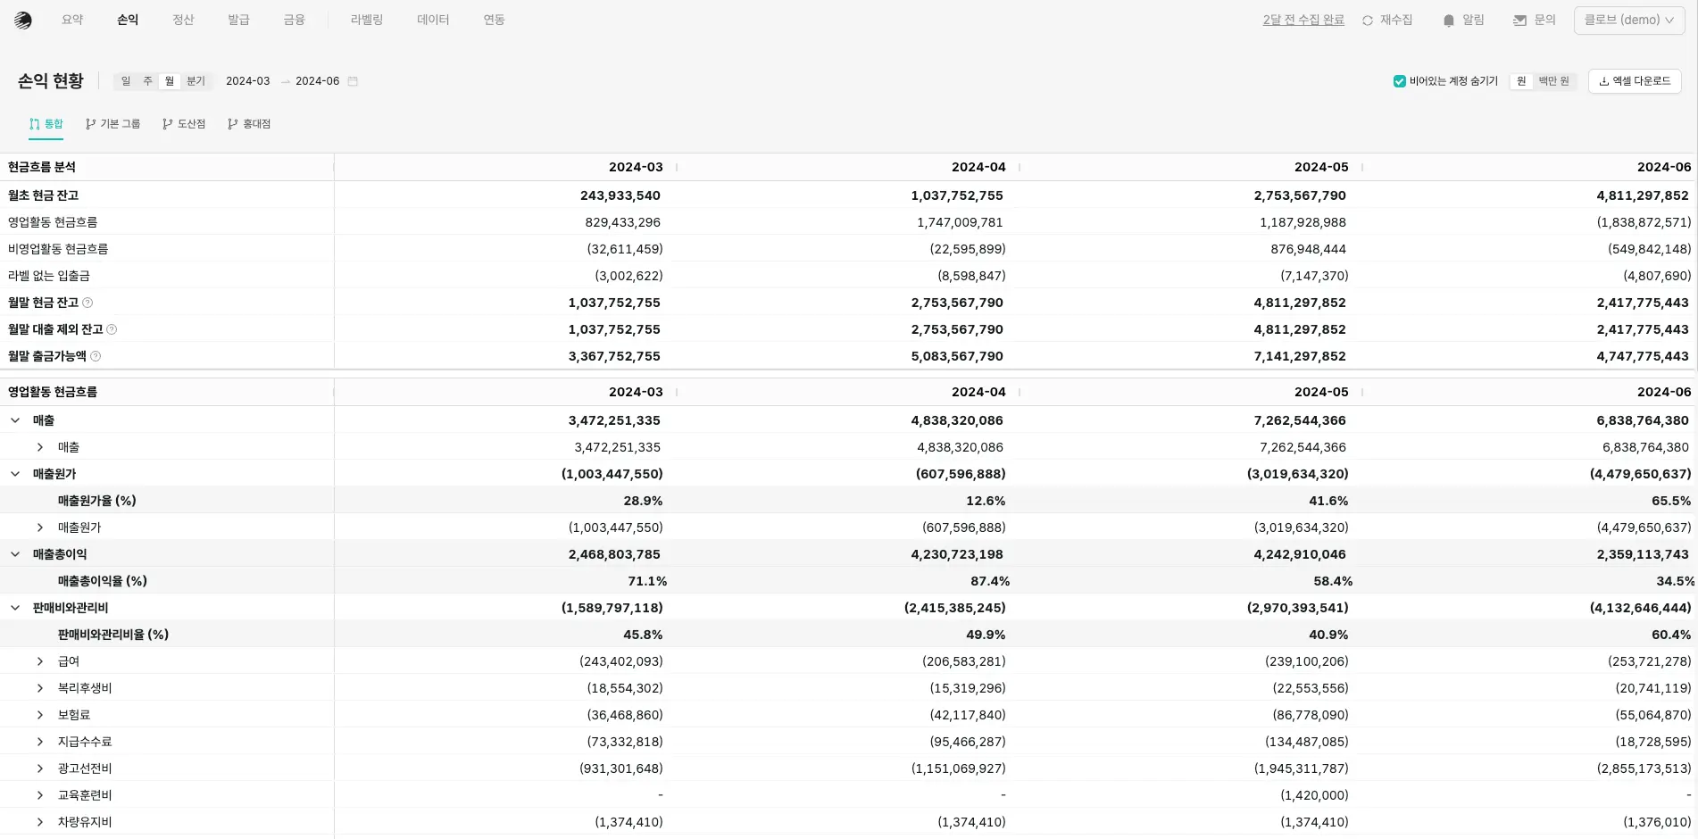This screenshot has height=839, width=1698.
Task: Select the 분기 period toggle
Action: point(196,81)
